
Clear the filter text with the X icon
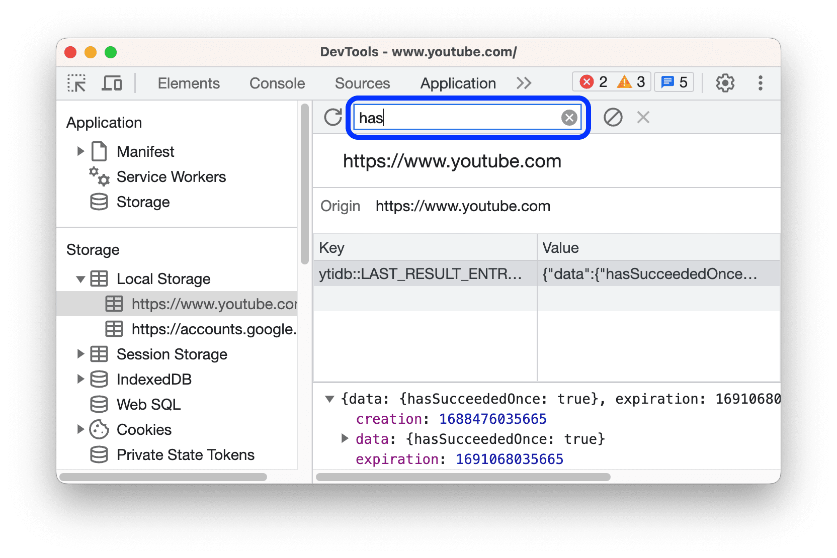(569, 117)
